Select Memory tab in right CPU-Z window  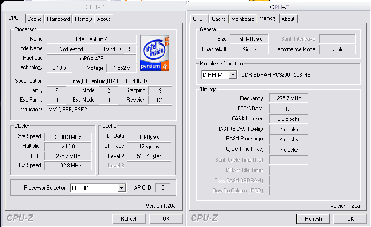tap(268, 18)
